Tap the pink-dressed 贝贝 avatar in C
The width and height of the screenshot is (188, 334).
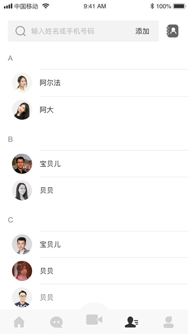(22, 271)
